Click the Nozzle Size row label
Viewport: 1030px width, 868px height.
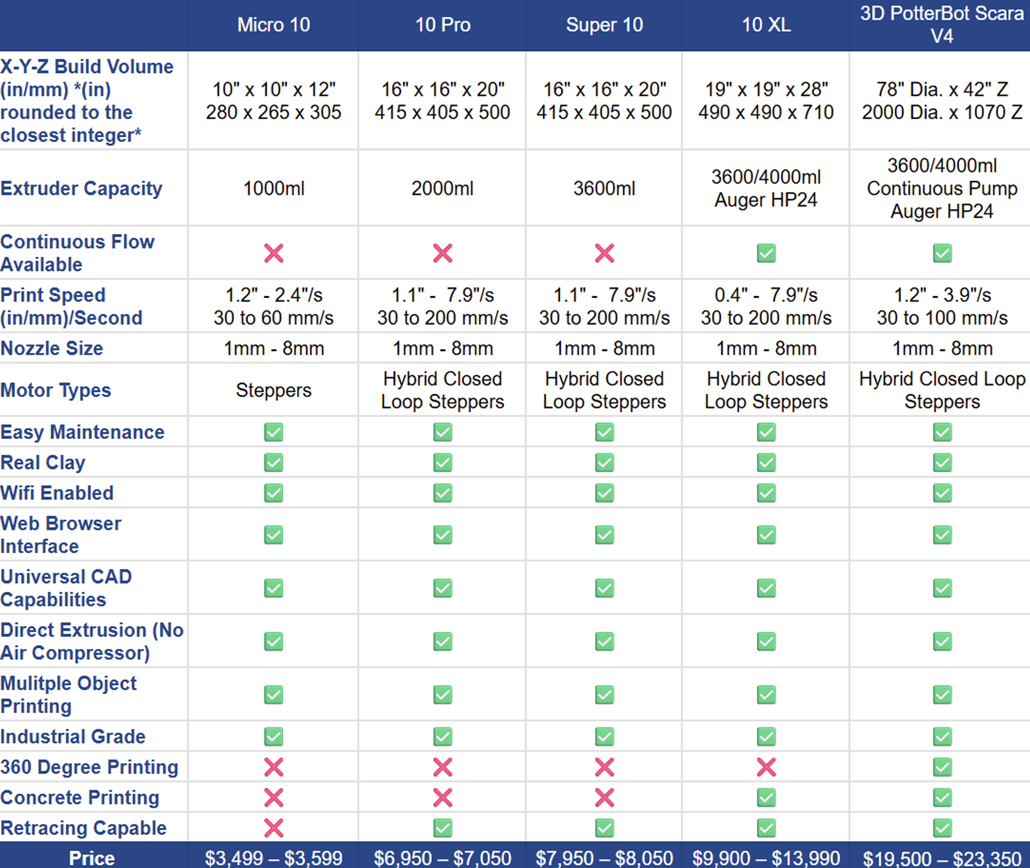click(x=52, y=348)
